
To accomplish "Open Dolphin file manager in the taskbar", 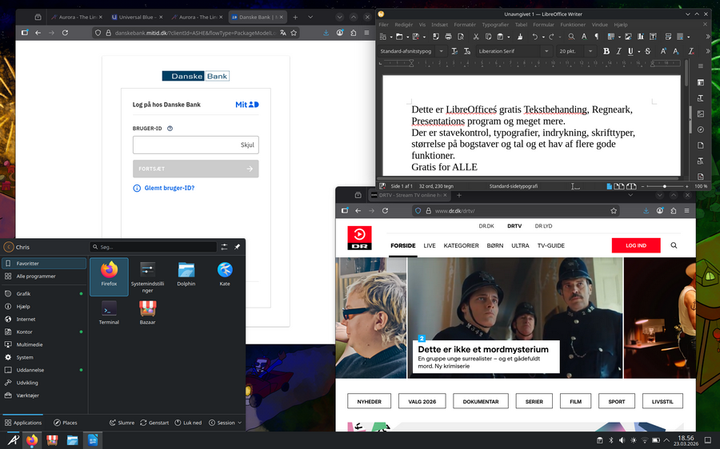I will 72,440.
